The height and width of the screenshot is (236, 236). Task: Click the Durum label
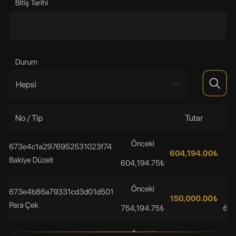(x=26, y=62)
